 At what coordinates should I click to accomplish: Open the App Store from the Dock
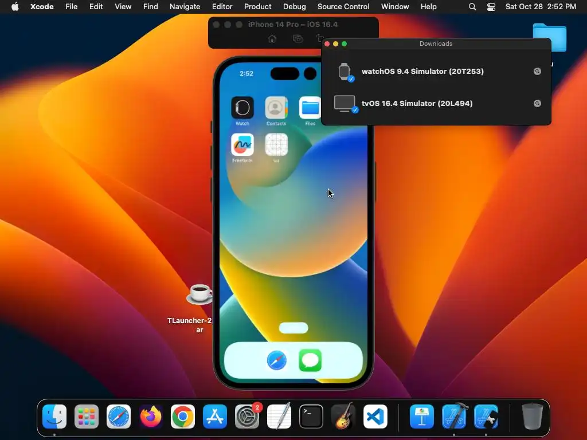click(x=215, y=417)
